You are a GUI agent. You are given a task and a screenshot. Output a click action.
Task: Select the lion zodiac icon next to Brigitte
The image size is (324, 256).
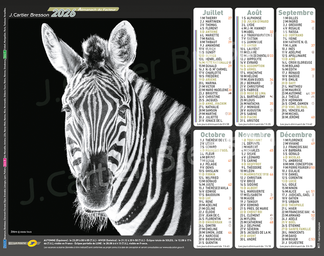tap(230, 93)
